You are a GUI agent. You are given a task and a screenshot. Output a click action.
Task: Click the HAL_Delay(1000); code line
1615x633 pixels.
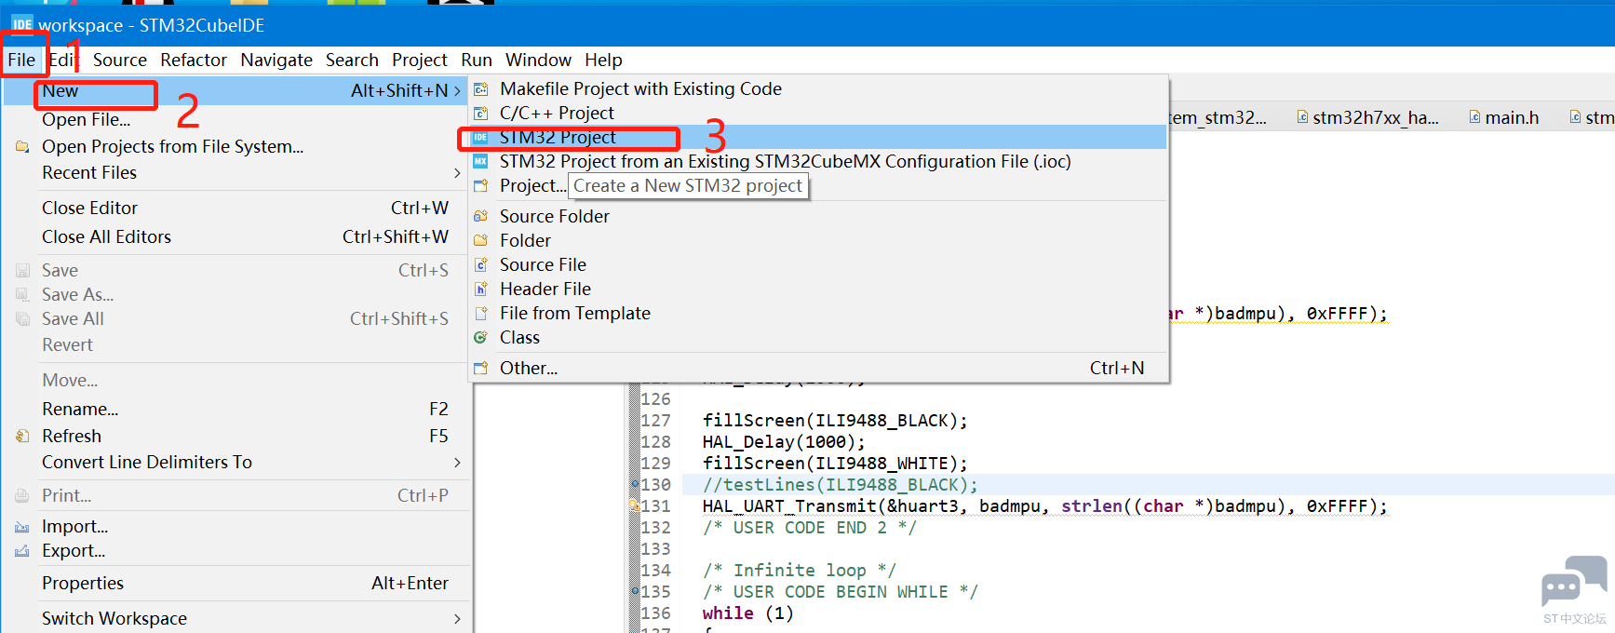[x=784, y=441]
